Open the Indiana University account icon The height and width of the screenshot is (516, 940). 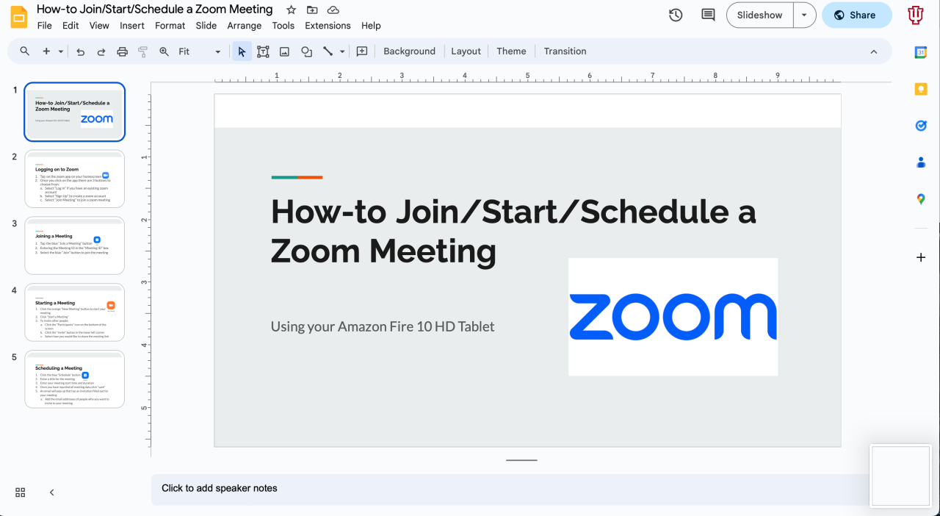pyautogui.click(x=916, y=15)
